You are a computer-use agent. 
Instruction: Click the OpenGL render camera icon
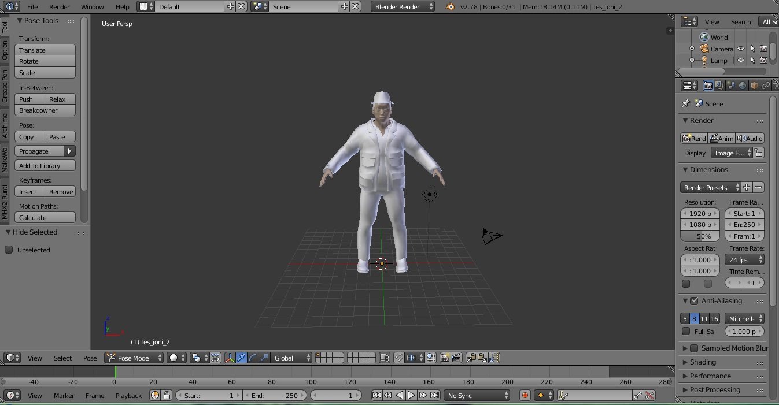point(445,358)
